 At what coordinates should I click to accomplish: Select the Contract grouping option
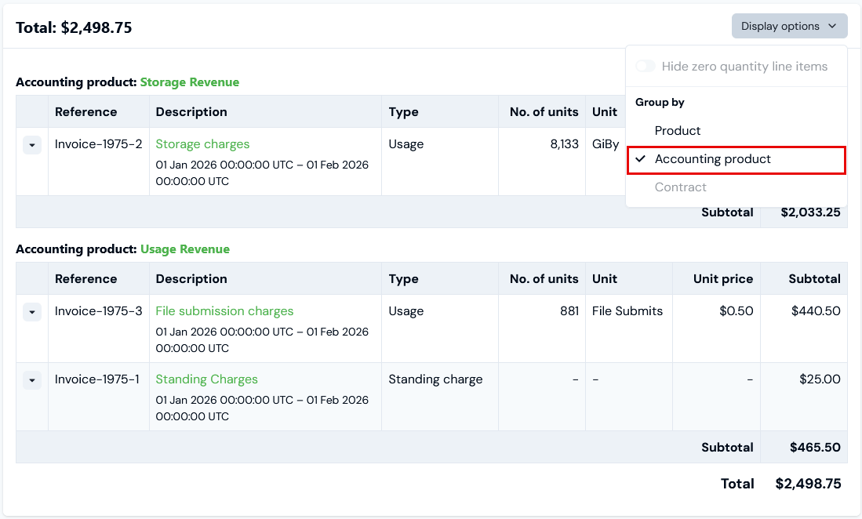click(736, 187)
